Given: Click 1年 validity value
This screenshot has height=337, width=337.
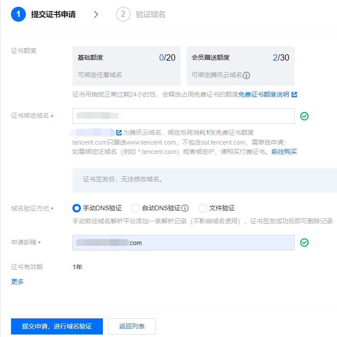Looking at the screenshot, I should 77,267.
